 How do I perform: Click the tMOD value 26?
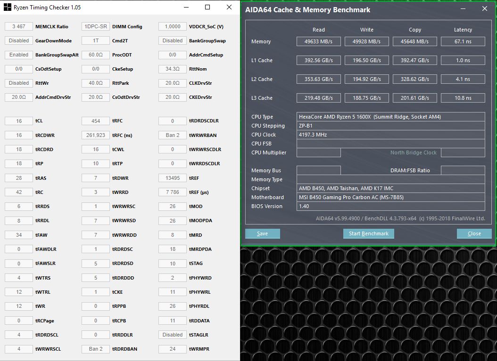coord(173,206)
